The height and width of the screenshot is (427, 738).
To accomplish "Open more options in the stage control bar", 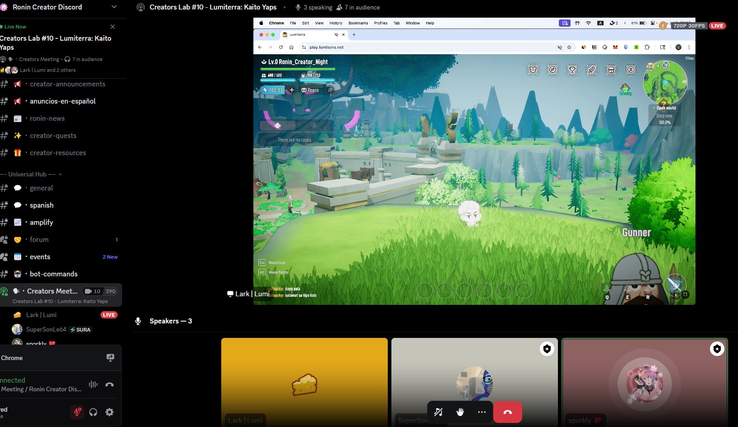I will 482,412.
